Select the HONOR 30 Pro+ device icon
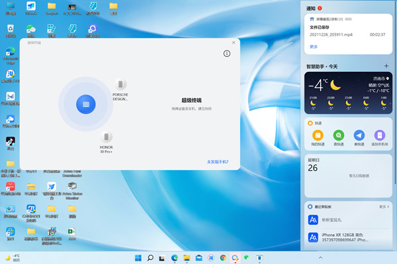 tap(107, 137)
